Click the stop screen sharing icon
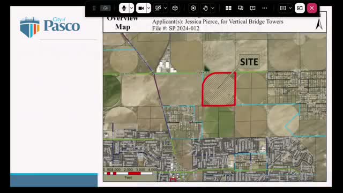This screenshot has width=343, height=193. [158, 8]
